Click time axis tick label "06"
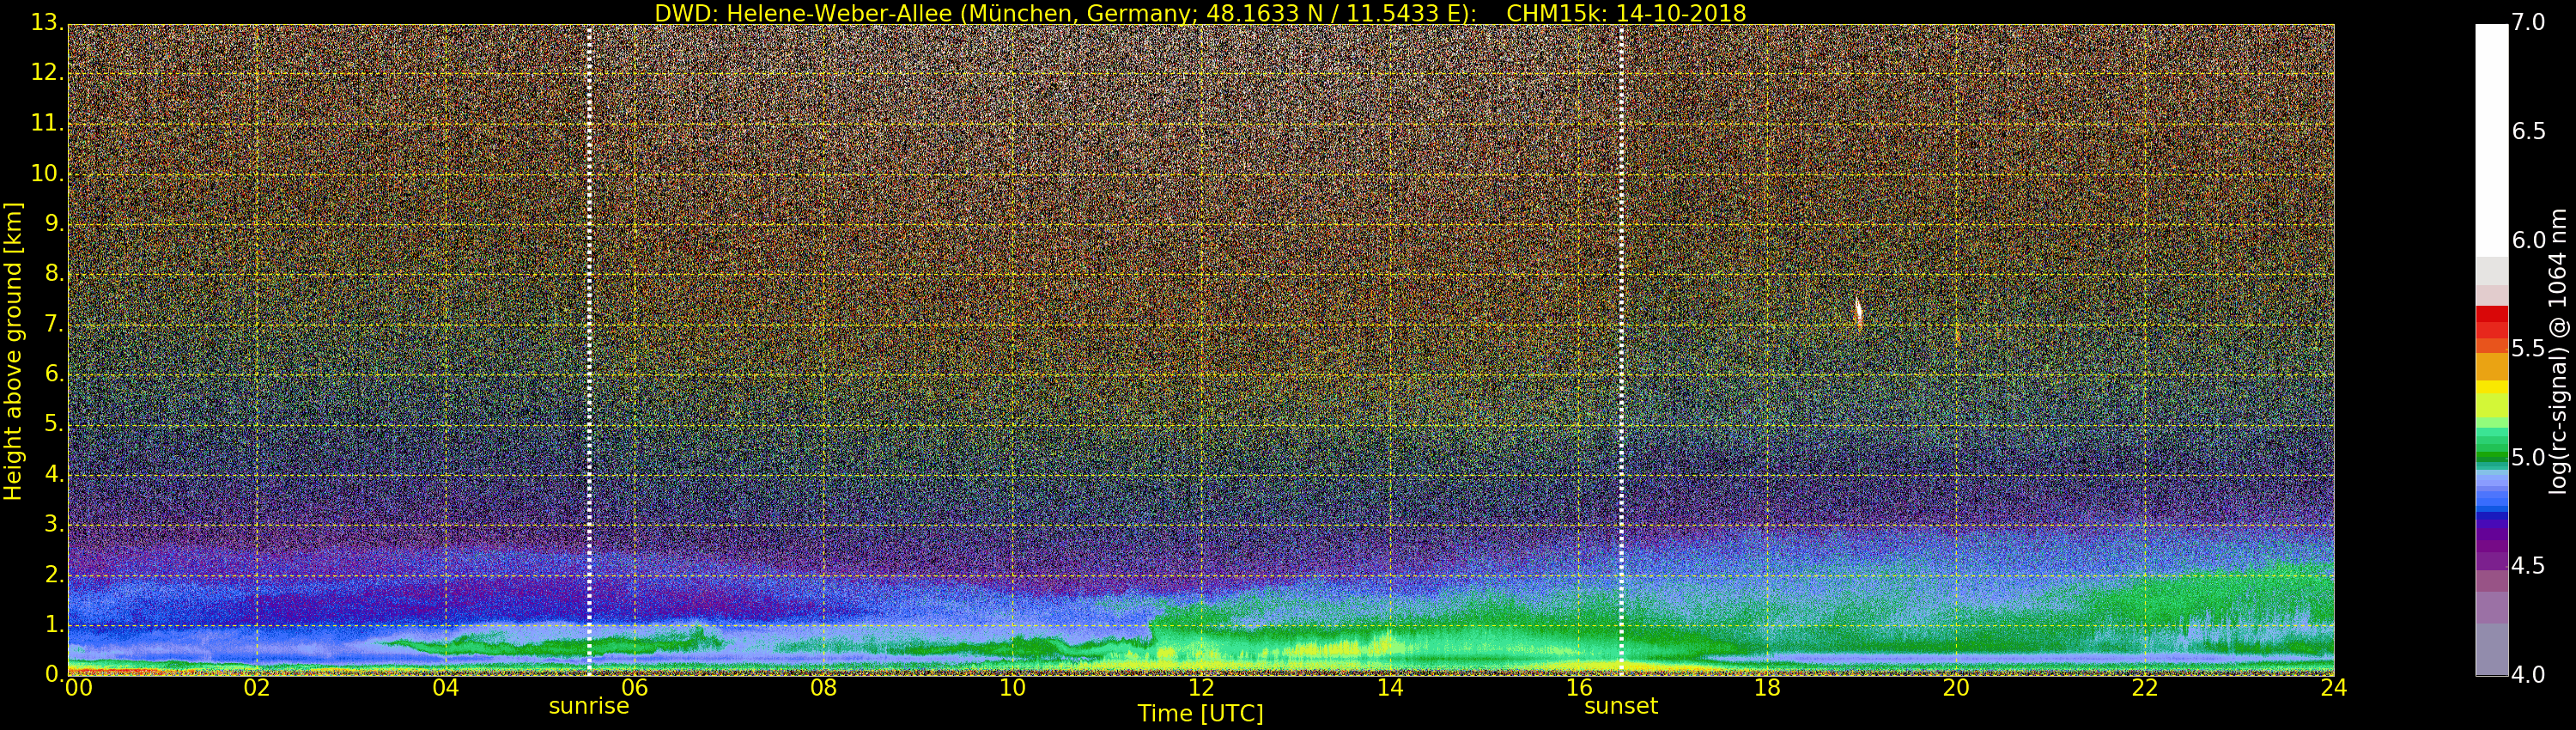This screenshot has width=2576, height=730. 635,688
